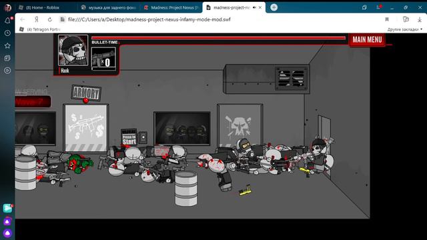Screen dimensions: 427x240
Task: Expand the Другие закладки dropdown
Action: pyautogui.click(x=405, y=29)
